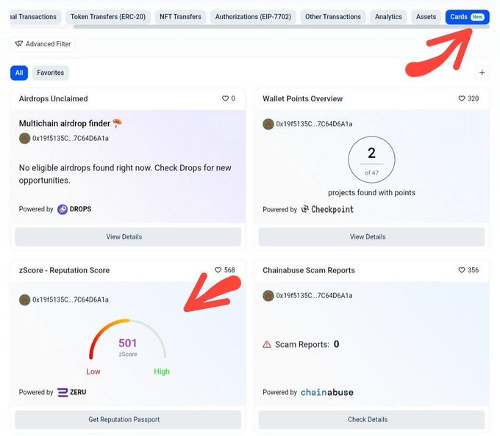Go to the Analytics tab
The height and width of the screenshot is (436, 500).
tap(388, 17)
